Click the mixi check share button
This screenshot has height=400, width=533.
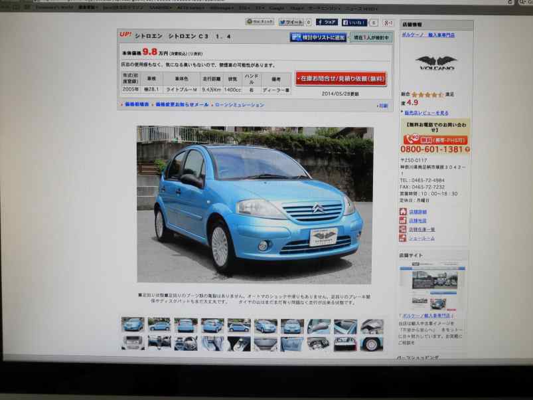point(260,22)
